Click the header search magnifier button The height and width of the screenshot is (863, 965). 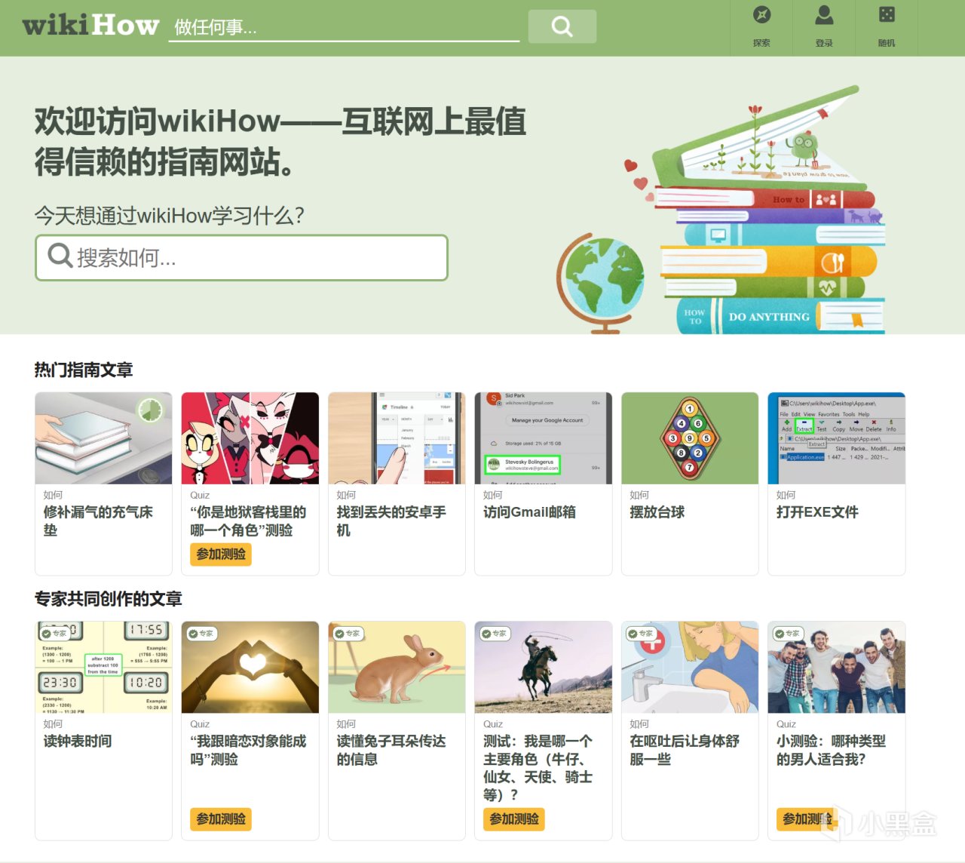coord(562,26)
